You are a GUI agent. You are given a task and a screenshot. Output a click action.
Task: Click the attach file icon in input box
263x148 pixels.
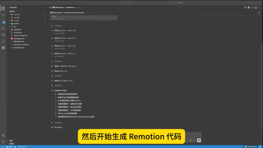[x=191, y=141]
